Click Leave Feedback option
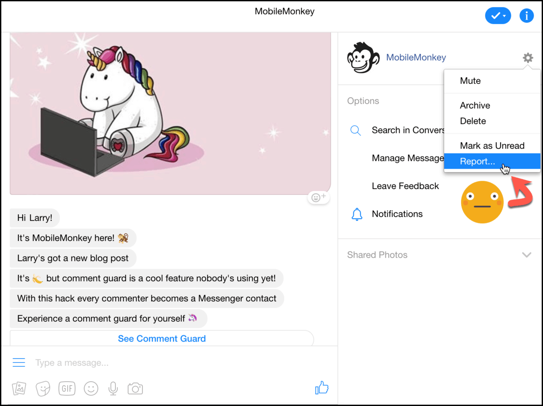 pos(405,186)
